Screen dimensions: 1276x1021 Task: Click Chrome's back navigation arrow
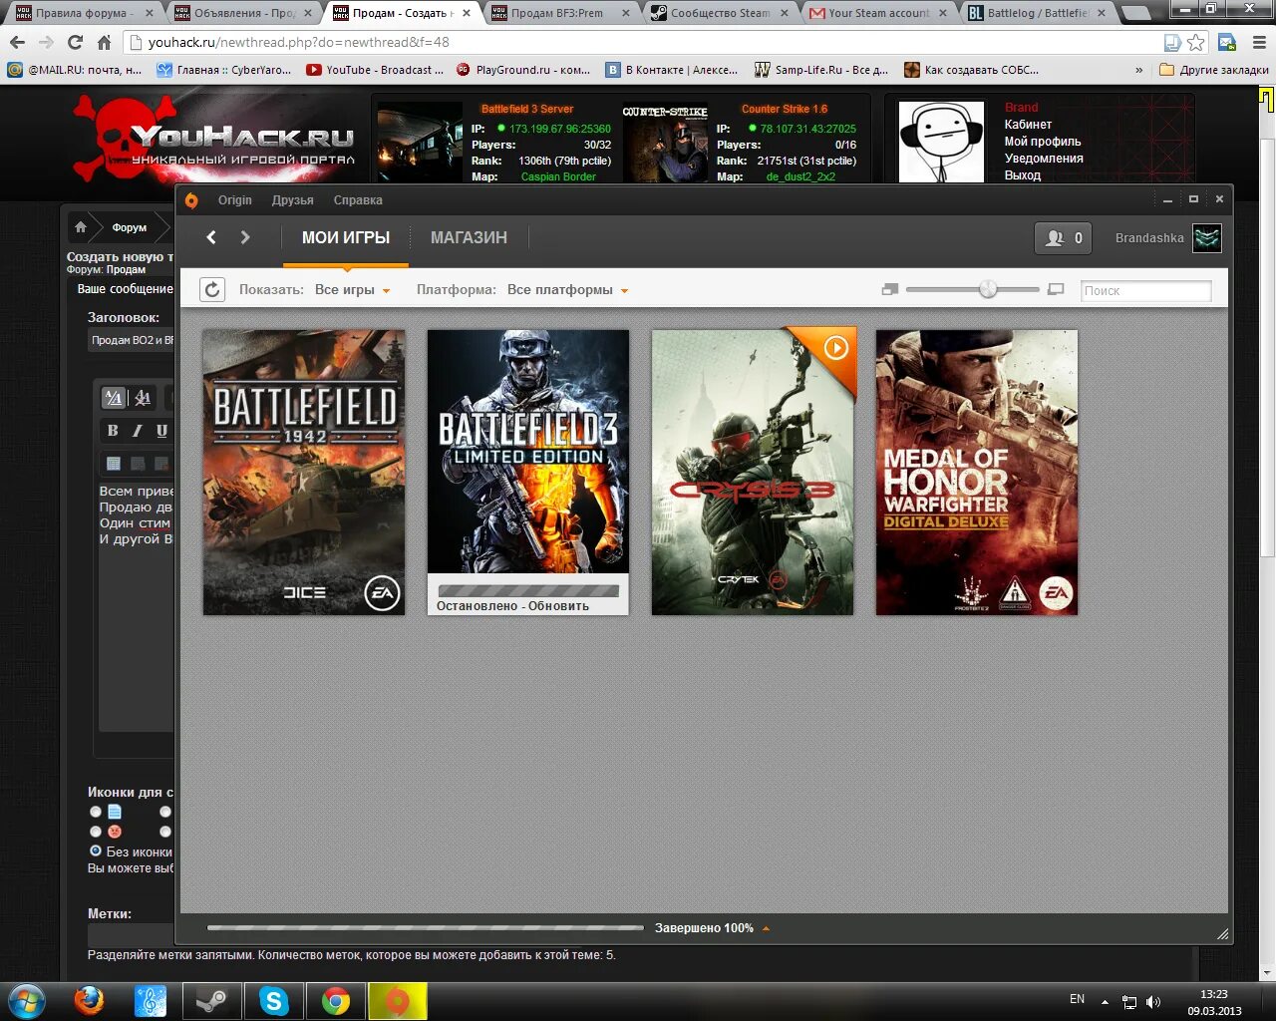tap(17, 43)
